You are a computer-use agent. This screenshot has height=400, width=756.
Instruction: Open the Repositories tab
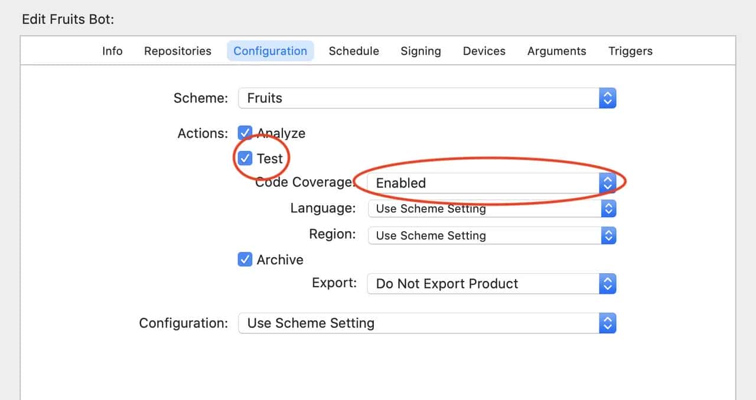tap(177, 51)
